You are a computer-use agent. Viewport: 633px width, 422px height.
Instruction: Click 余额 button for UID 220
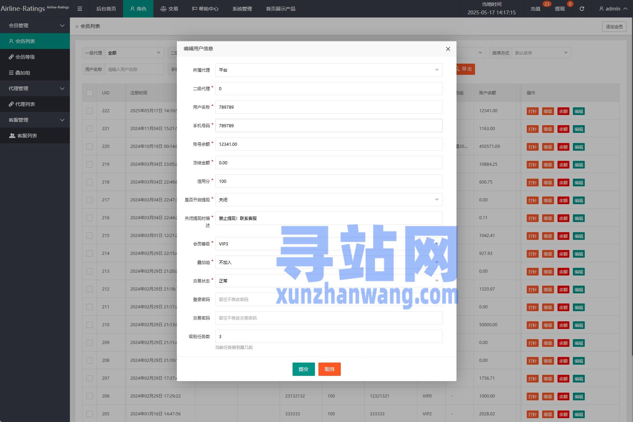pos(563,147)
